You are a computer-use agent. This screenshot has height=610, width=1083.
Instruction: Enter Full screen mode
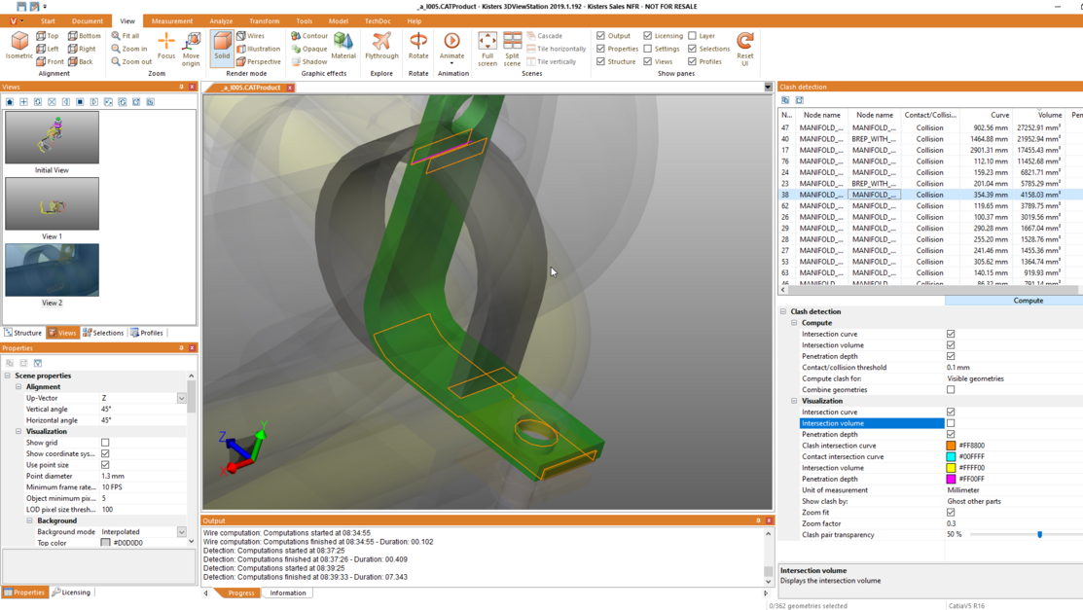pos(487,49)
